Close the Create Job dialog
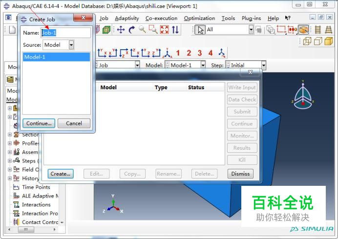Image resolution: width=338 pixels, height=239 pixels. tap(84, 18)
